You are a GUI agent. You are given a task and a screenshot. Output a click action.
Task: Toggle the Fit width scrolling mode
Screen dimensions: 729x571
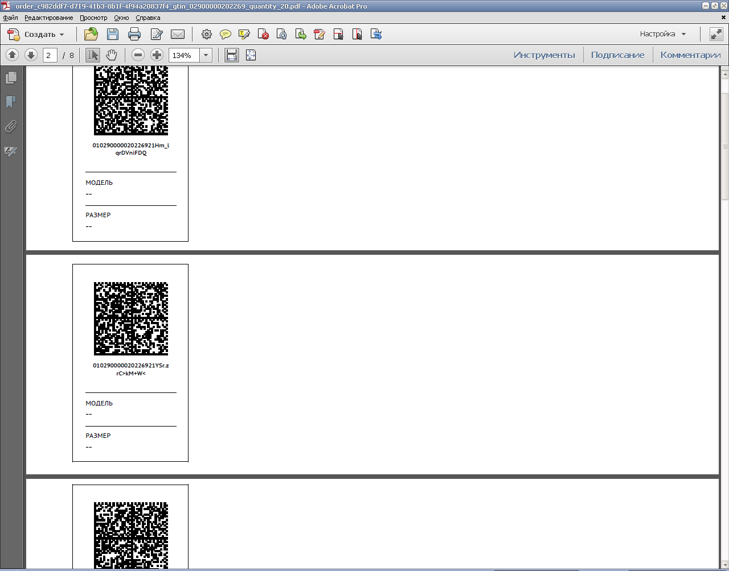pyautogui.click(x=231, y=55)
